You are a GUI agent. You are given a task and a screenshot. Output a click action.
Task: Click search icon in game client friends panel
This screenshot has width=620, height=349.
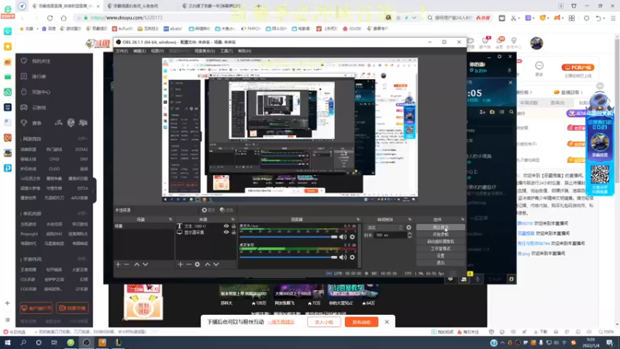click(x=511, y=112)
